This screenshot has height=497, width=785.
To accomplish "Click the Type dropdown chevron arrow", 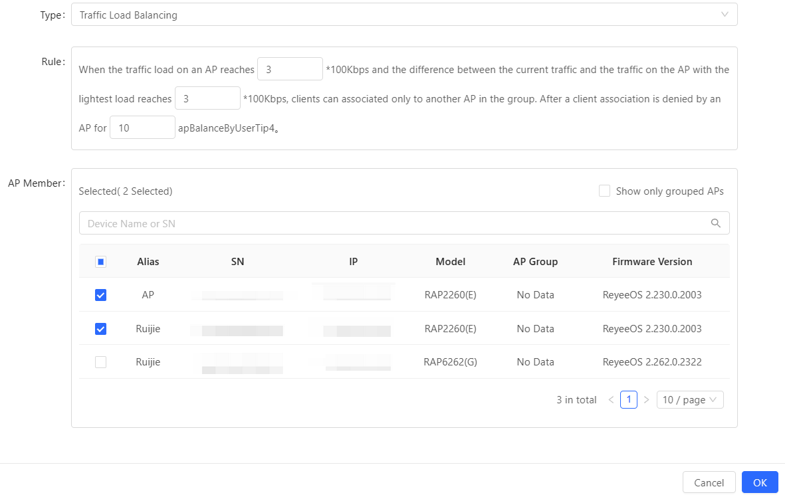I will point(725,15).
